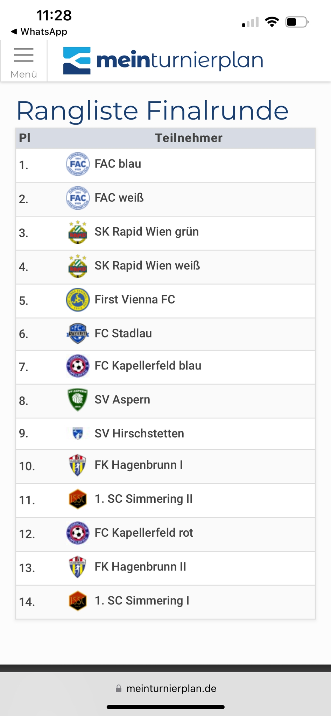
Task: Click the FC Stadlau crest
Action: click(x=78, y=333)
